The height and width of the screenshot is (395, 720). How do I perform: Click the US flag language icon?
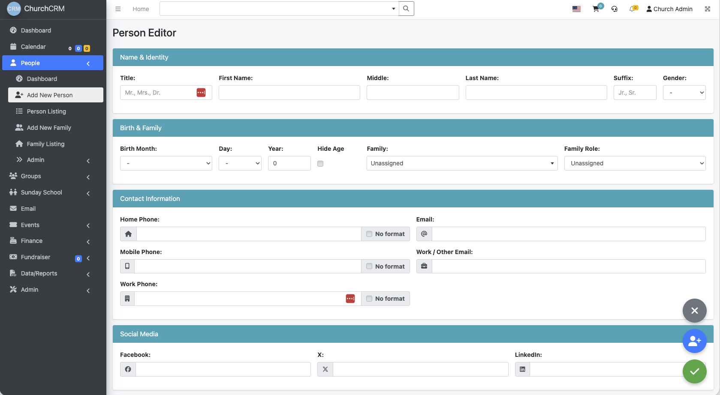coord(576,9)
